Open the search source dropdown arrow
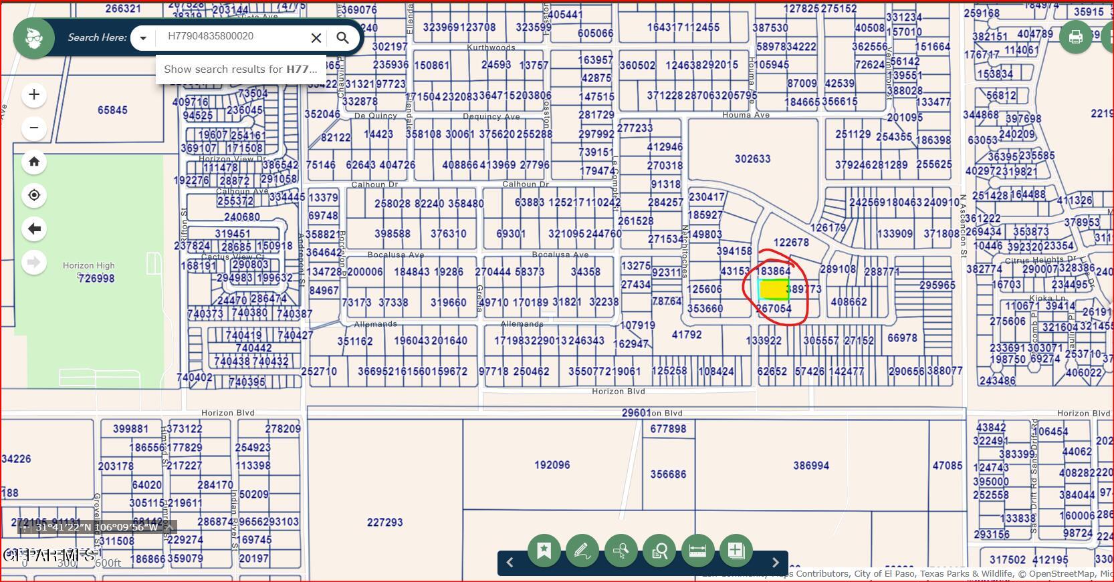 click(142, 38)
